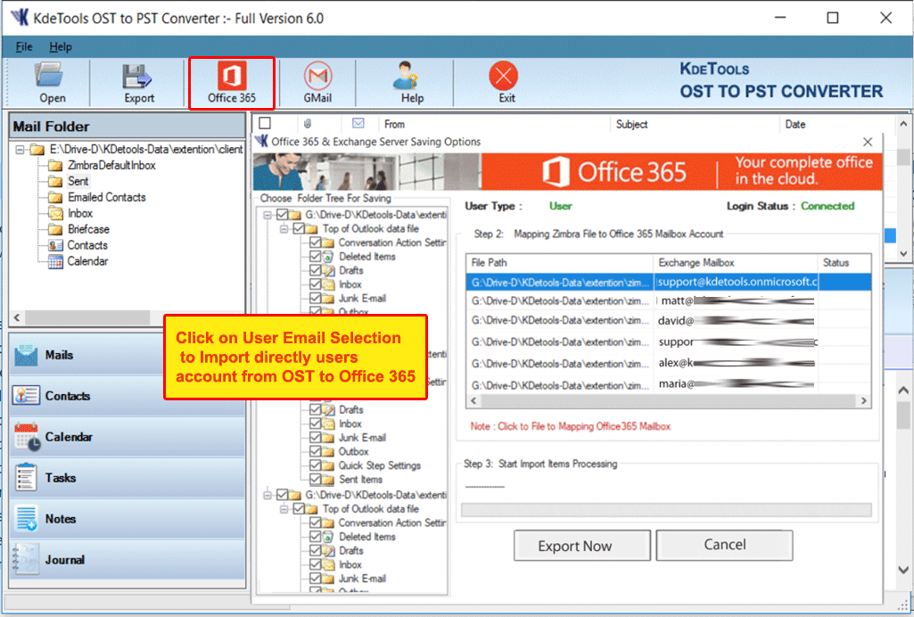Collapse topmost G:\Drive-D node in saving tree
The width and height of the screenshot is (914, 617).
(x=268, y=215)
